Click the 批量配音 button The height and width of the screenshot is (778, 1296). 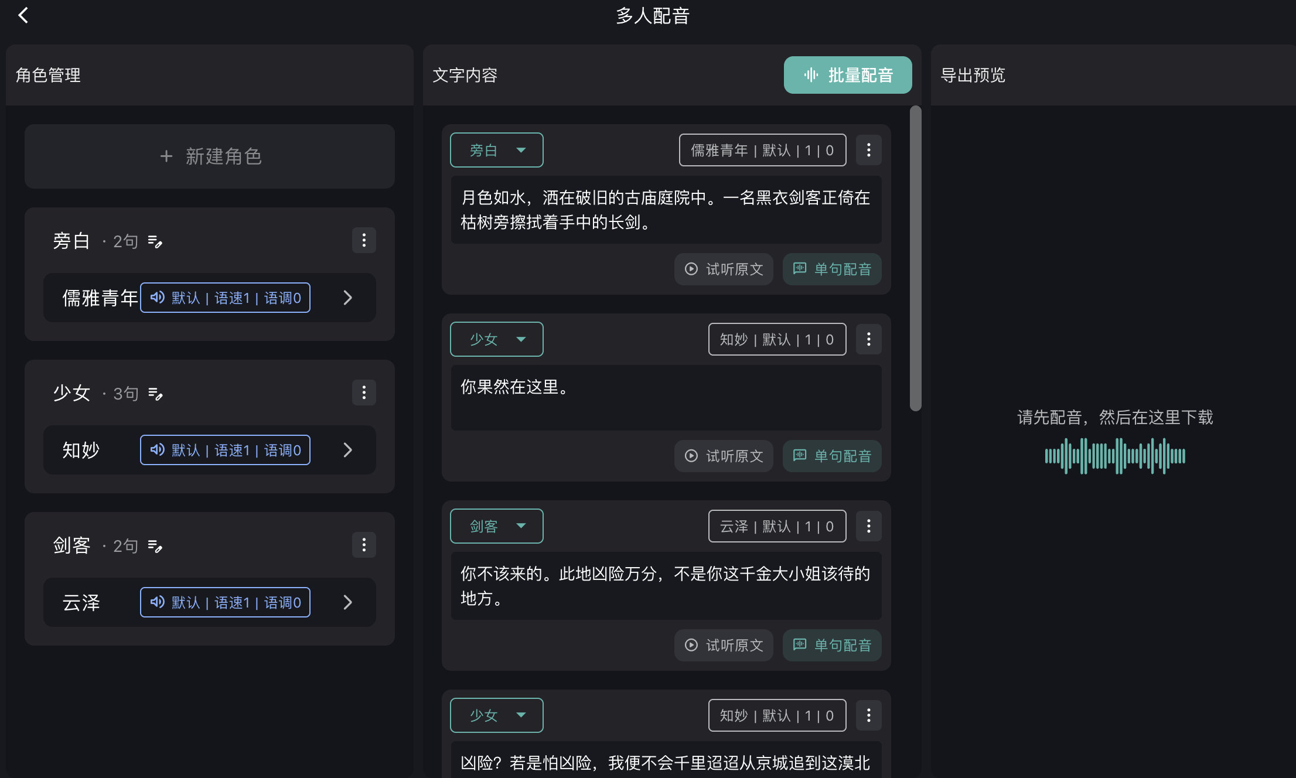coord(847,75)
